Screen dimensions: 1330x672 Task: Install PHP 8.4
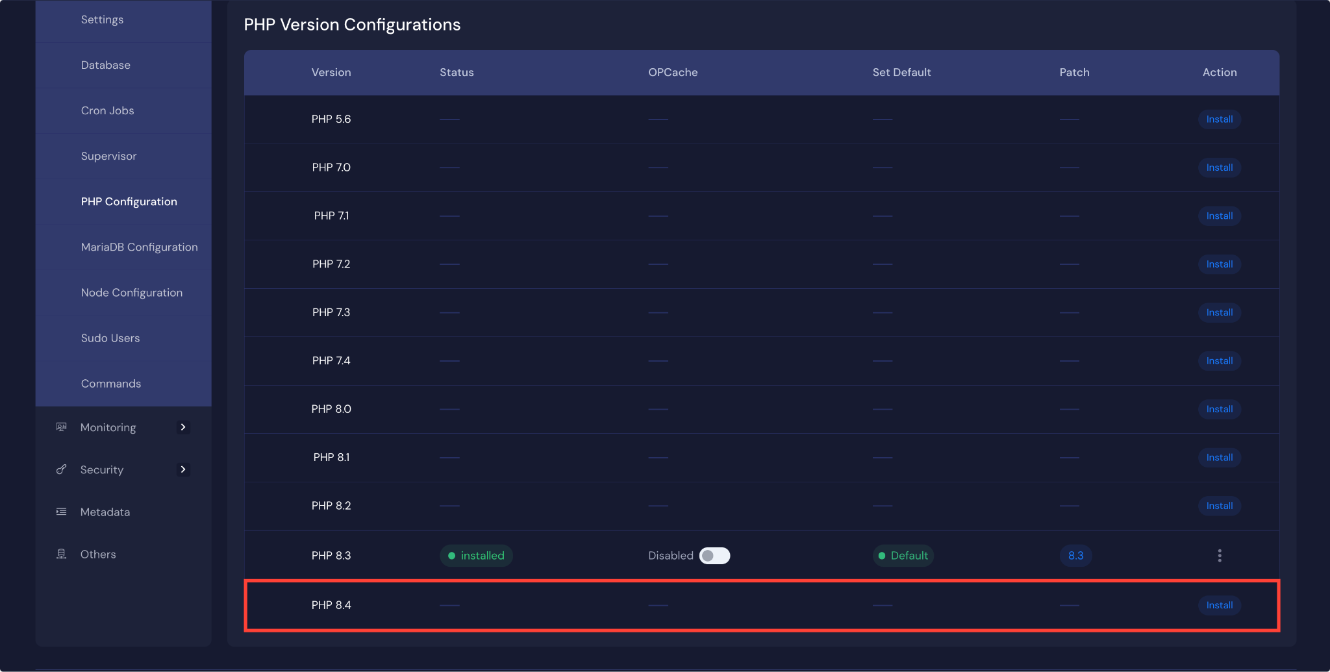1219,605
